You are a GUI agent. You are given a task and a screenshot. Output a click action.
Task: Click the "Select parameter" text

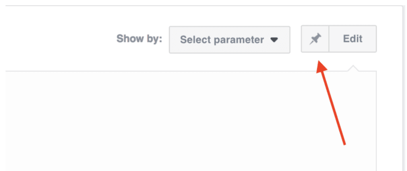222,40
